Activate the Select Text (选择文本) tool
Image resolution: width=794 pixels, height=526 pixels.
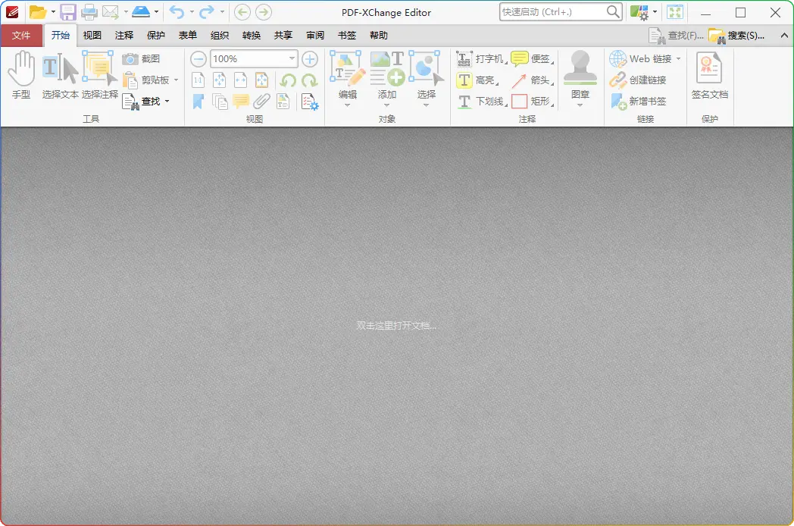[x=60, y=76]
